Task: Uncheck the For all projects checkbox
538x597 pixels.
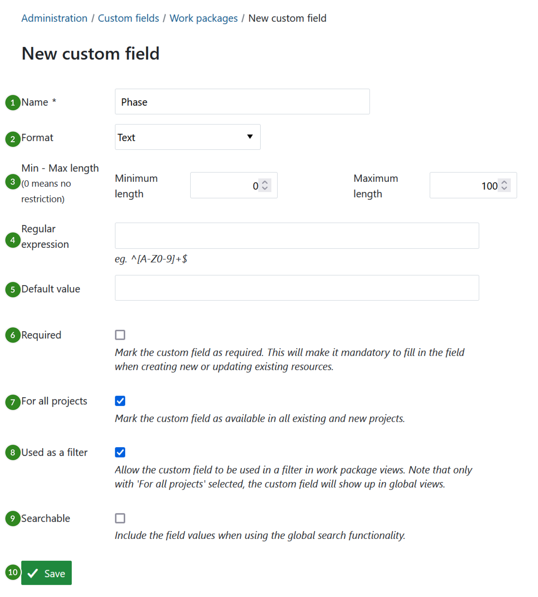Action: click(x=120, y=401)
